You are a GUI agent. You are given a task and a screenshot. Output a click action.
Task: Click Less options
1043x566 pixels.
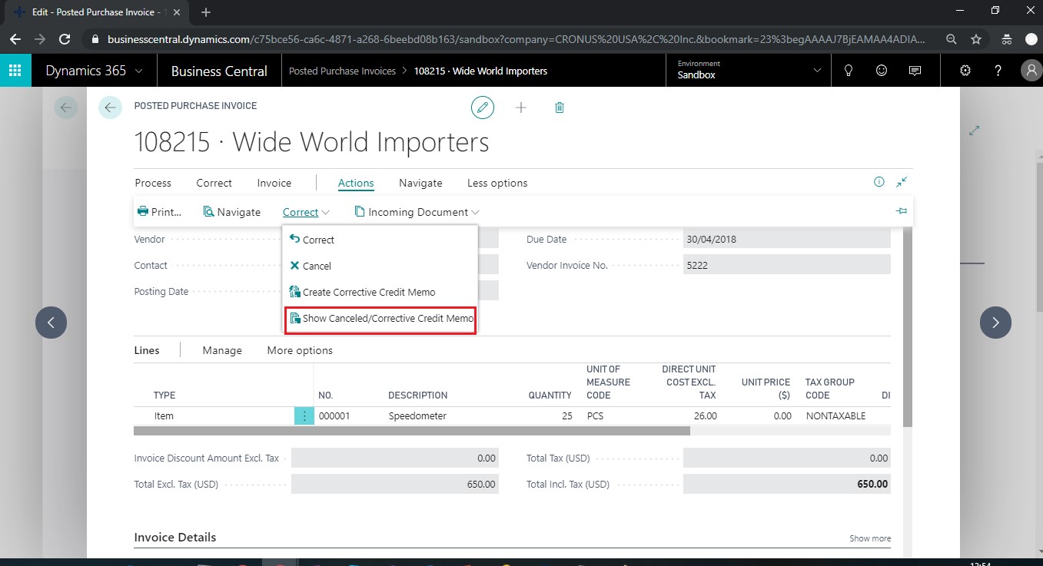coord(497,183)
